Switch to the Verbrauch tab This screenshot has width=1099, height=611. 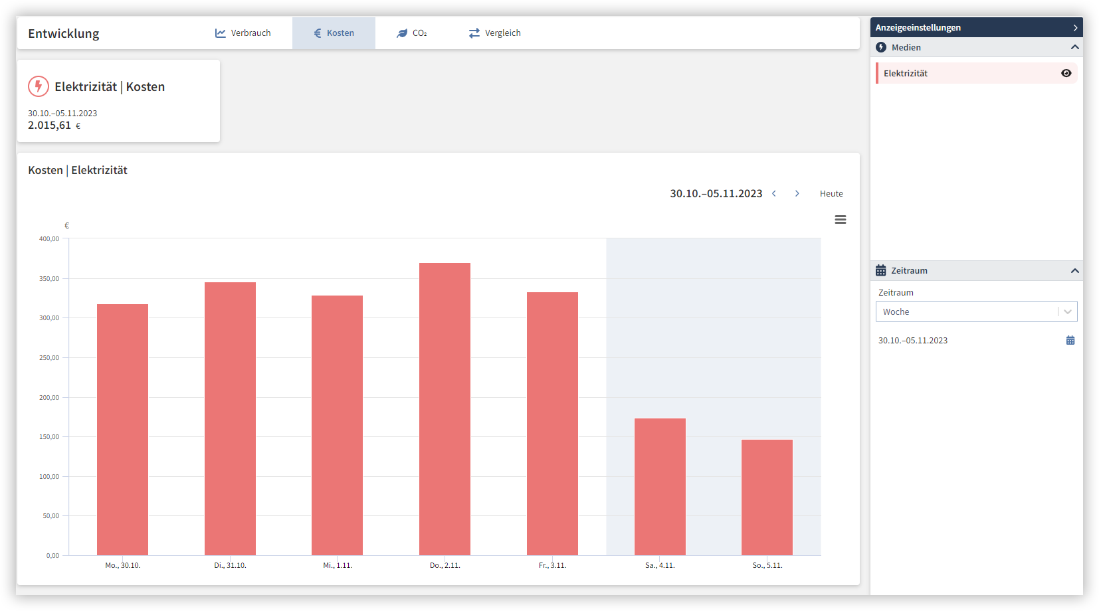click(x=243, y=33)
